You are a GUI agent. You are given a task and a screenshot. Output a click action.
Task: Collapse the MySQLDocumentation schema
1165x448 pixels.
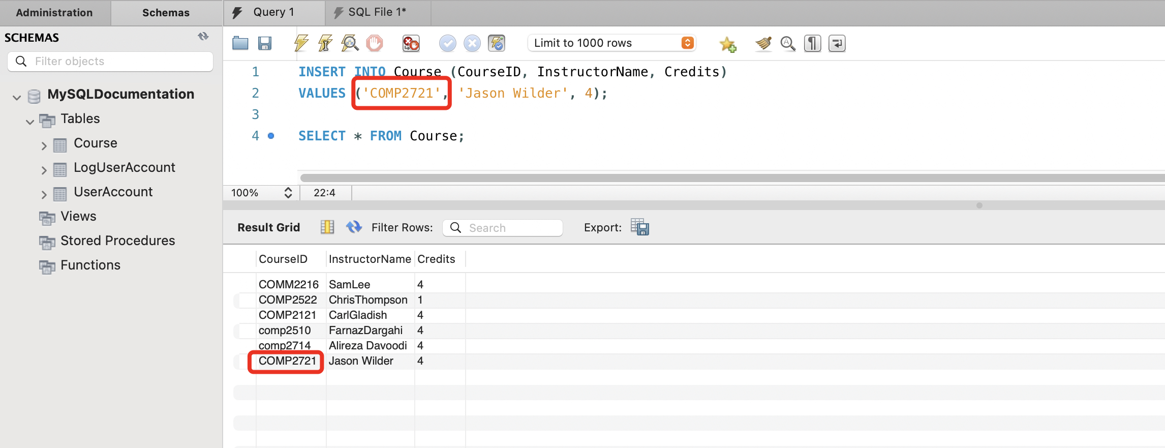pyautogui.click(x=17, y=97)
